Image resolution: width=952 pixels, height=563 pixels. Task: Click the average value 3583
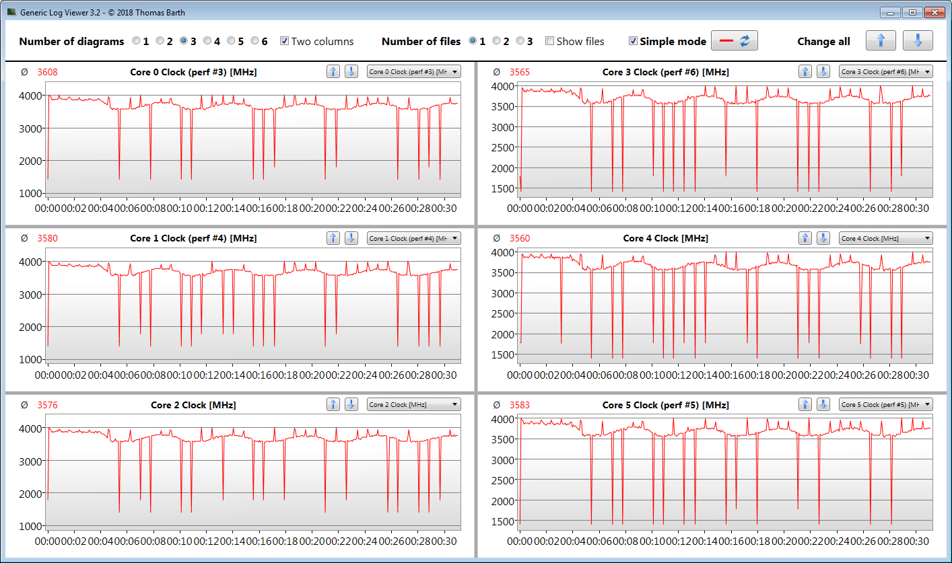520,405
